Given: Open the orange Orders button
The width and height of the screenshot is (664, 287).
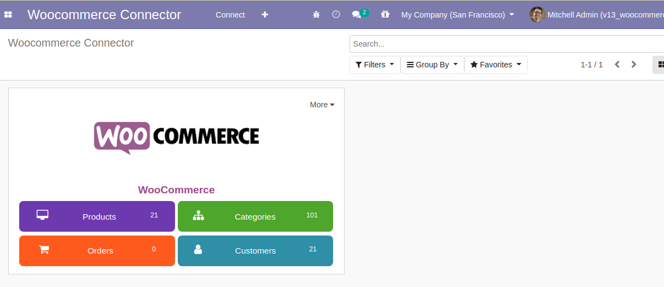Looking at the screenshot, I should [97, 251].
